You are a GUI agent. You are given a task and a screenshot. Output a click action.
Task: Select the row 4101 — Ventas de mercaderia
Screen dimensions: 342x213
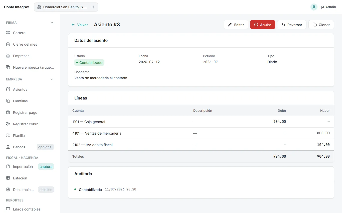(x=201, y=133)
